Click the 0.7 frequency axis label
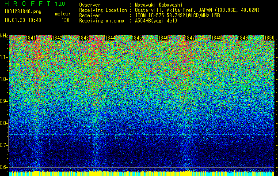The height and width of the screenshot is (176, 278). (4, 145)
